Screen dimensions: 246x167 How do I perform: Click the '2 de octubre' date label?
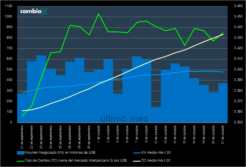pos(108,134)
